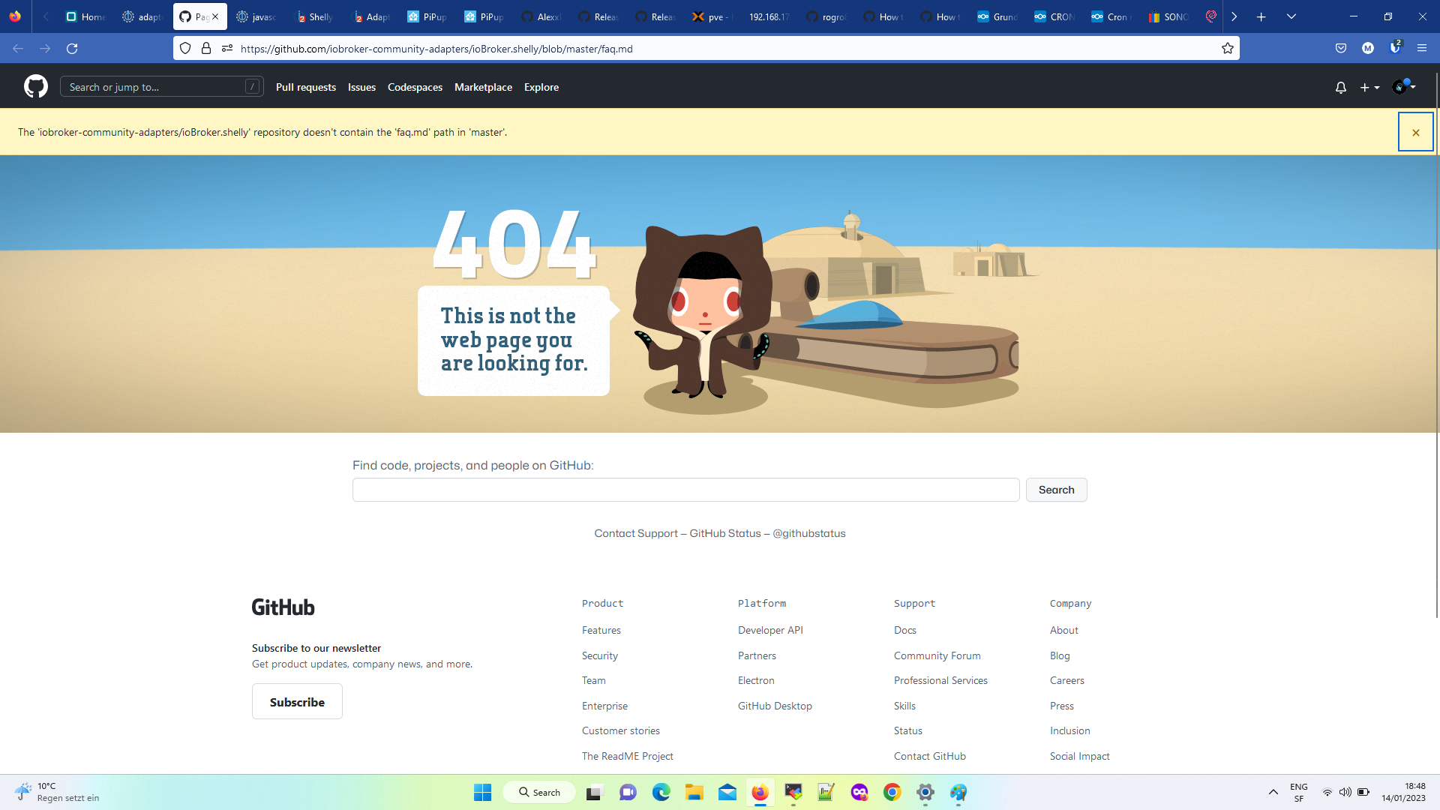Open the weather widget in taskbar
Screen dimensions: 1440x810
(57, 793)
